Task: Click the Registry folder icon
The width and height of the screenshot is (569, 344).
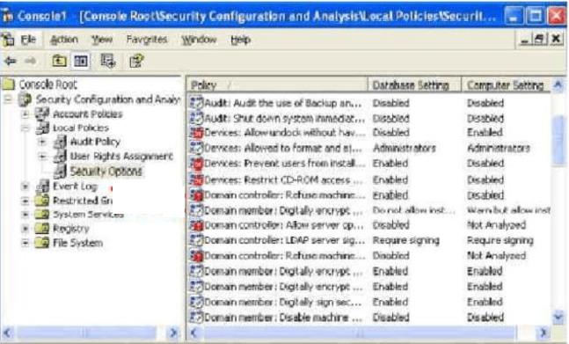Action: [x=42, y=229]
